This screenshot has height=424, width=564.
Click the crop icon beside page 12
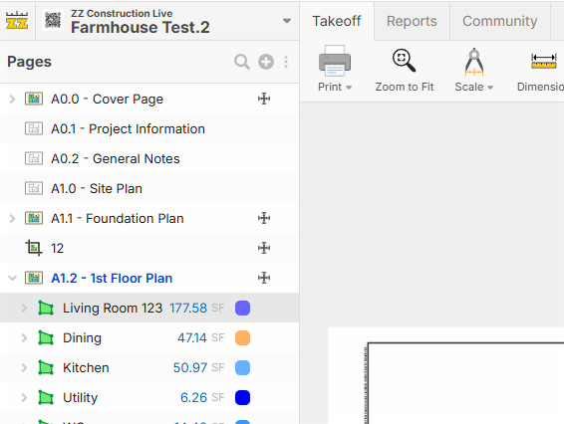[34, 248]
